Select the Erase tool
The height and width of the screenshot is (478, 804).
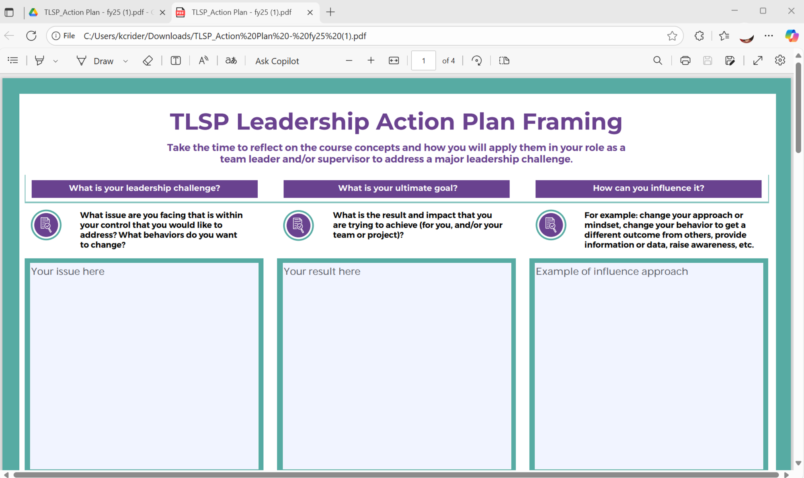(148, 61)
